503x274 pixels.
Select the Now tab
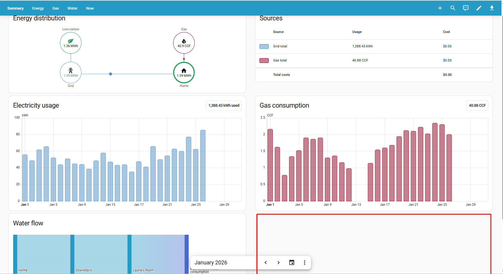pos(90,8)
